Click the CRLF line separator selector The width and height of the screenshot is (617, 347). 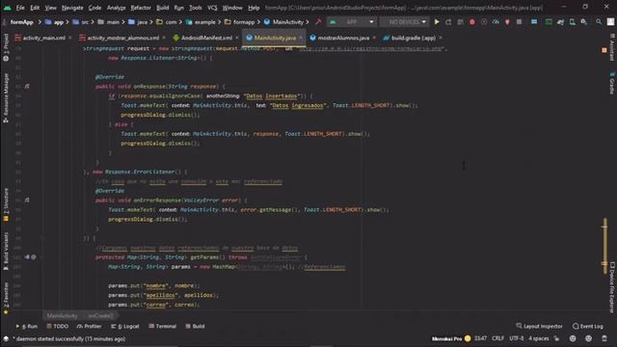(497, 338)
